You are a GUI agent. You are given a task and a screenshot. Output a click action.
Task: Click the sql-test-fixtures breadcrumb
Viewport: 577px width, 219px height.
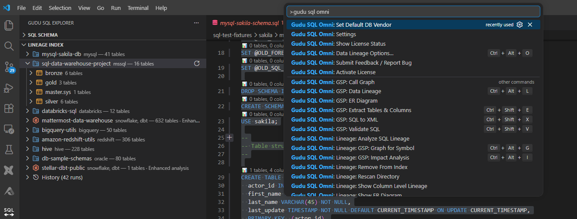[x=233, y=35]
